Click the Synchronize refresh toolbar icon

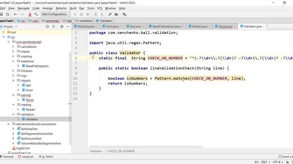(x=7, y=14)
